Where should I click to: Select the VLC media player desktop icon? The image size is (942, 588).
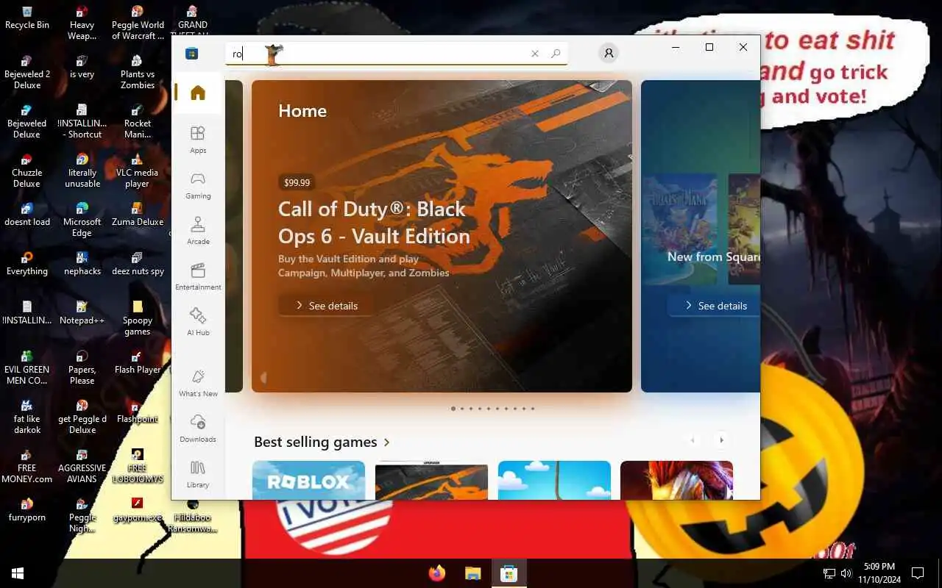click(137, 171)
